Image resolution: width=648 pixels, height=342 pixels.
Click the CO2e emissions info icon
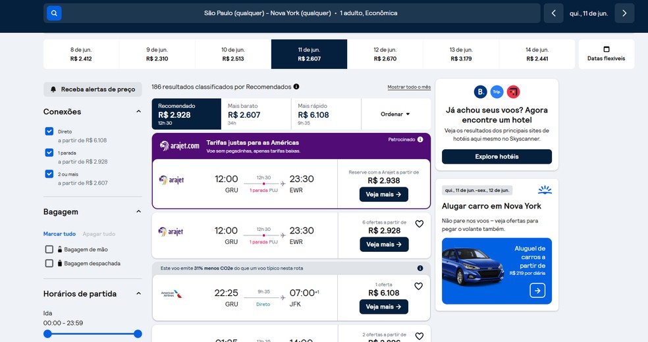click(420, 268)
